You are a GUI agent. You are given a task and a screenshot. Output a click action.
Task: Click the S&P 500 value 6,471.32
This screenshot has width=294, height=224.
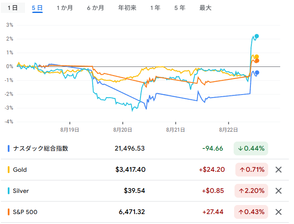click(132, 212)
